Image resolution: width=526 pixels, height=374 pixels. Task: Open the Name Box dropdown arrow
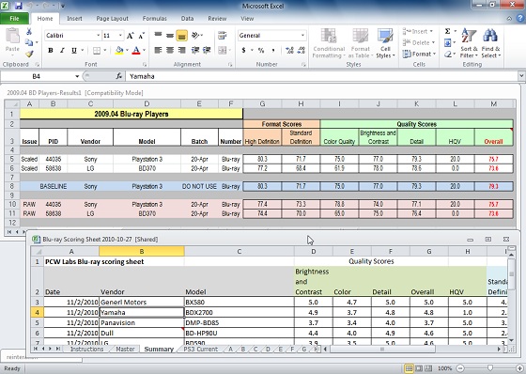77,76
